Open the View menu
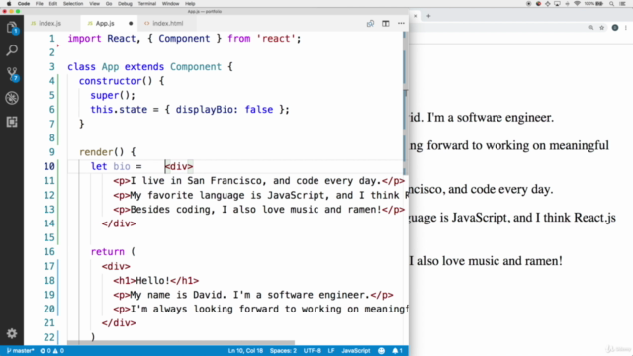This screenshot has height=356, width=633. [95, 4]
